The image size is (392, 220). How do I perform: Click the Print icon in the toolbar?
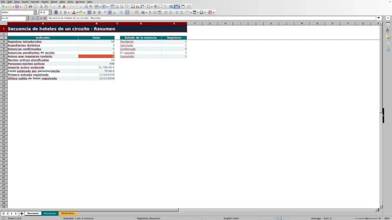click(x=30, y=7)
